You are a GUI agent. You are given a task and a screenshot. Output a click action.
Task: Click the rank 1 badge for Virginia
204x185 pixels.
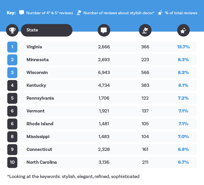12,47
